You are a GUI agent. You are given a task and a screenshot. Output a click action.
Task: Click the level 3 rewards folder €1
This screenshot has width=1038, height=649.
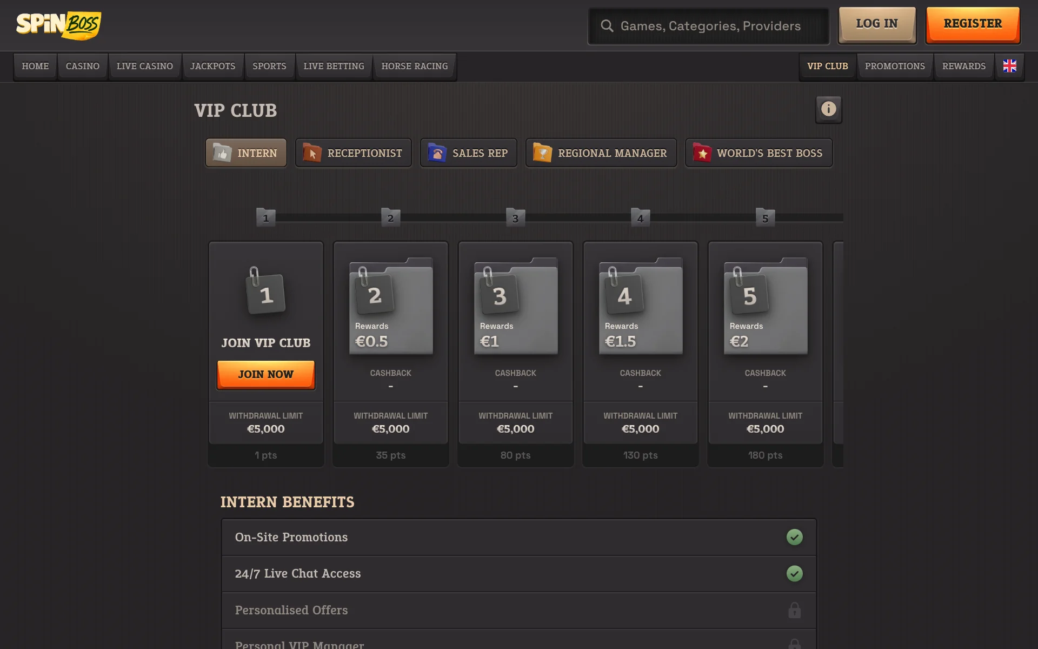[516, 306]
